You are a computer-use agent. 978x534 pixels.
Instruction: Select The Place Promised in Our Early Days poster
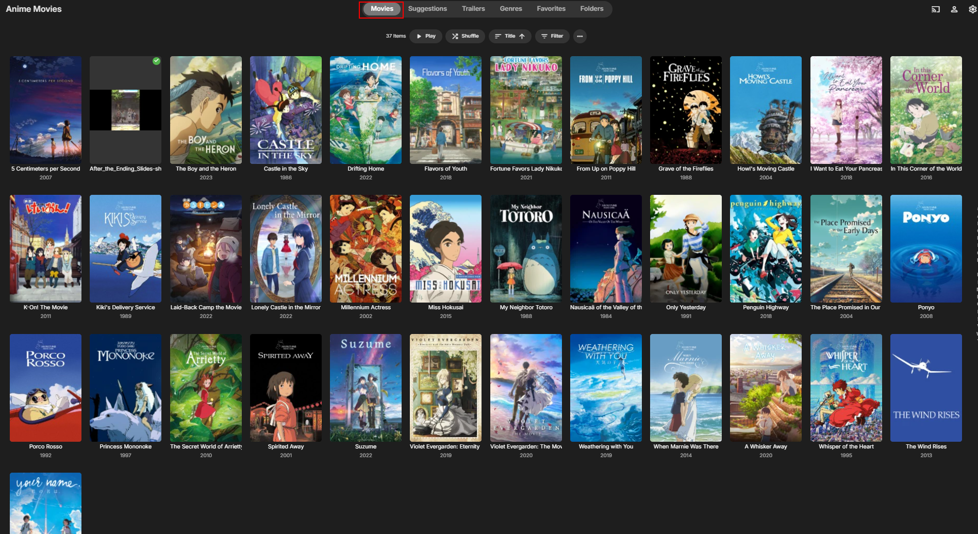point(846,248)
